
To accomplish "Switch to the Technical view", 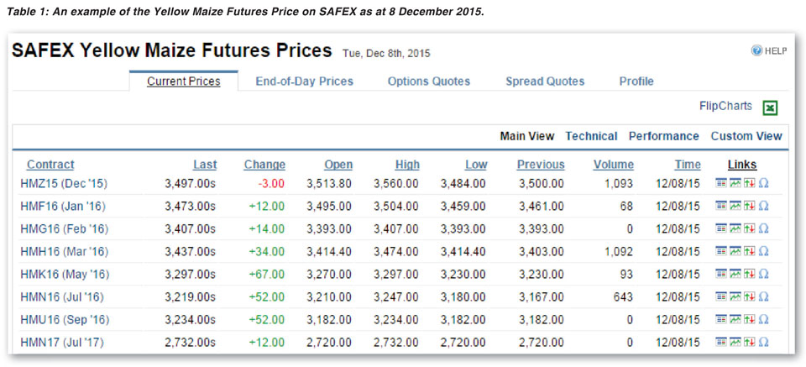I will coord(591,136).
